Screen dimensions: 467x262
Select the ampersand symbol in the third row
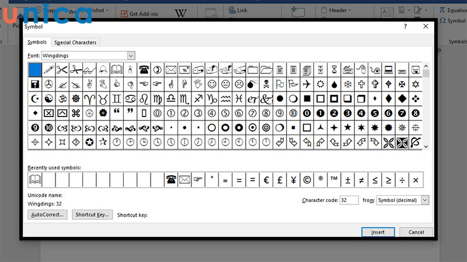tap(266, 99)
